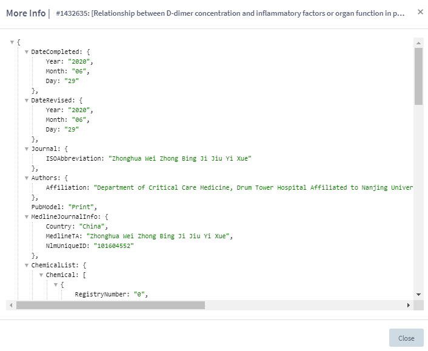The image size is (428, 351).
Task: Click the horizontal scrollbar thumb
Action: (110, 305)
